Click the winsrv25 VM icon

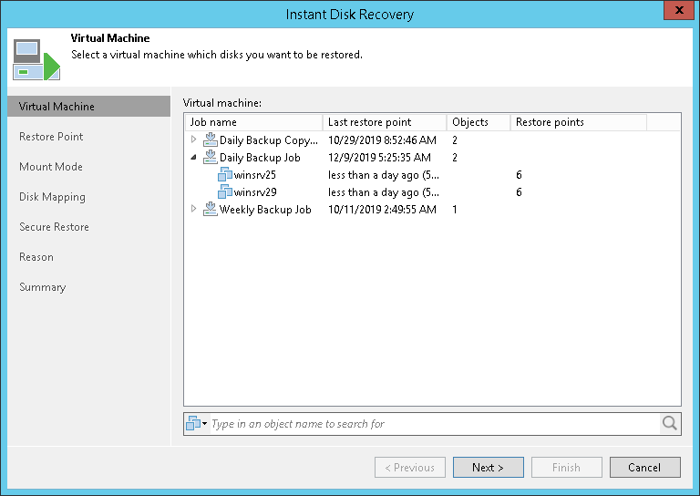click(225, 174)
